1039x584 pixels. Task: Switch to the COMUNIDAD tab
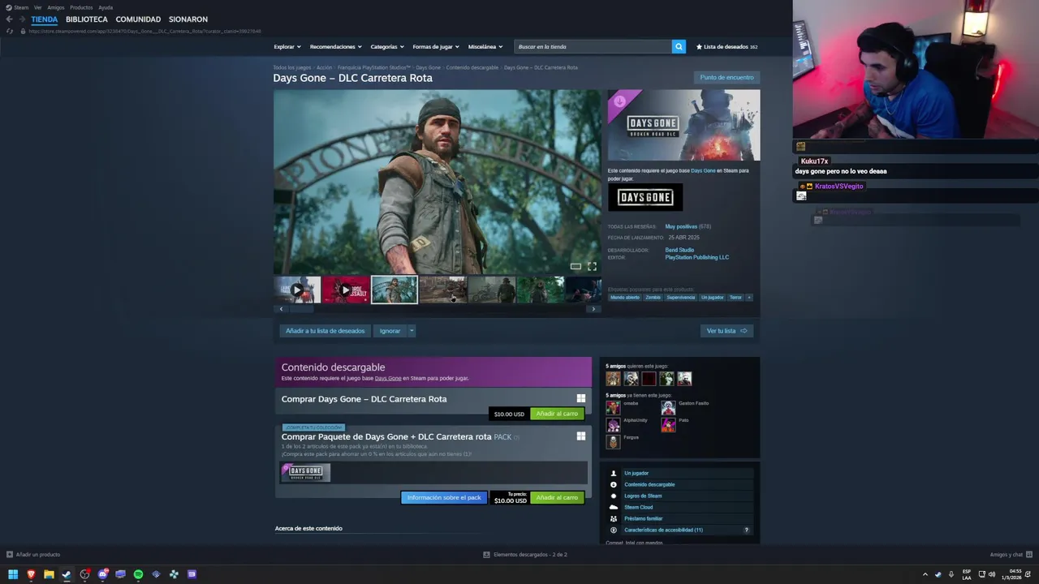[138, 19]
